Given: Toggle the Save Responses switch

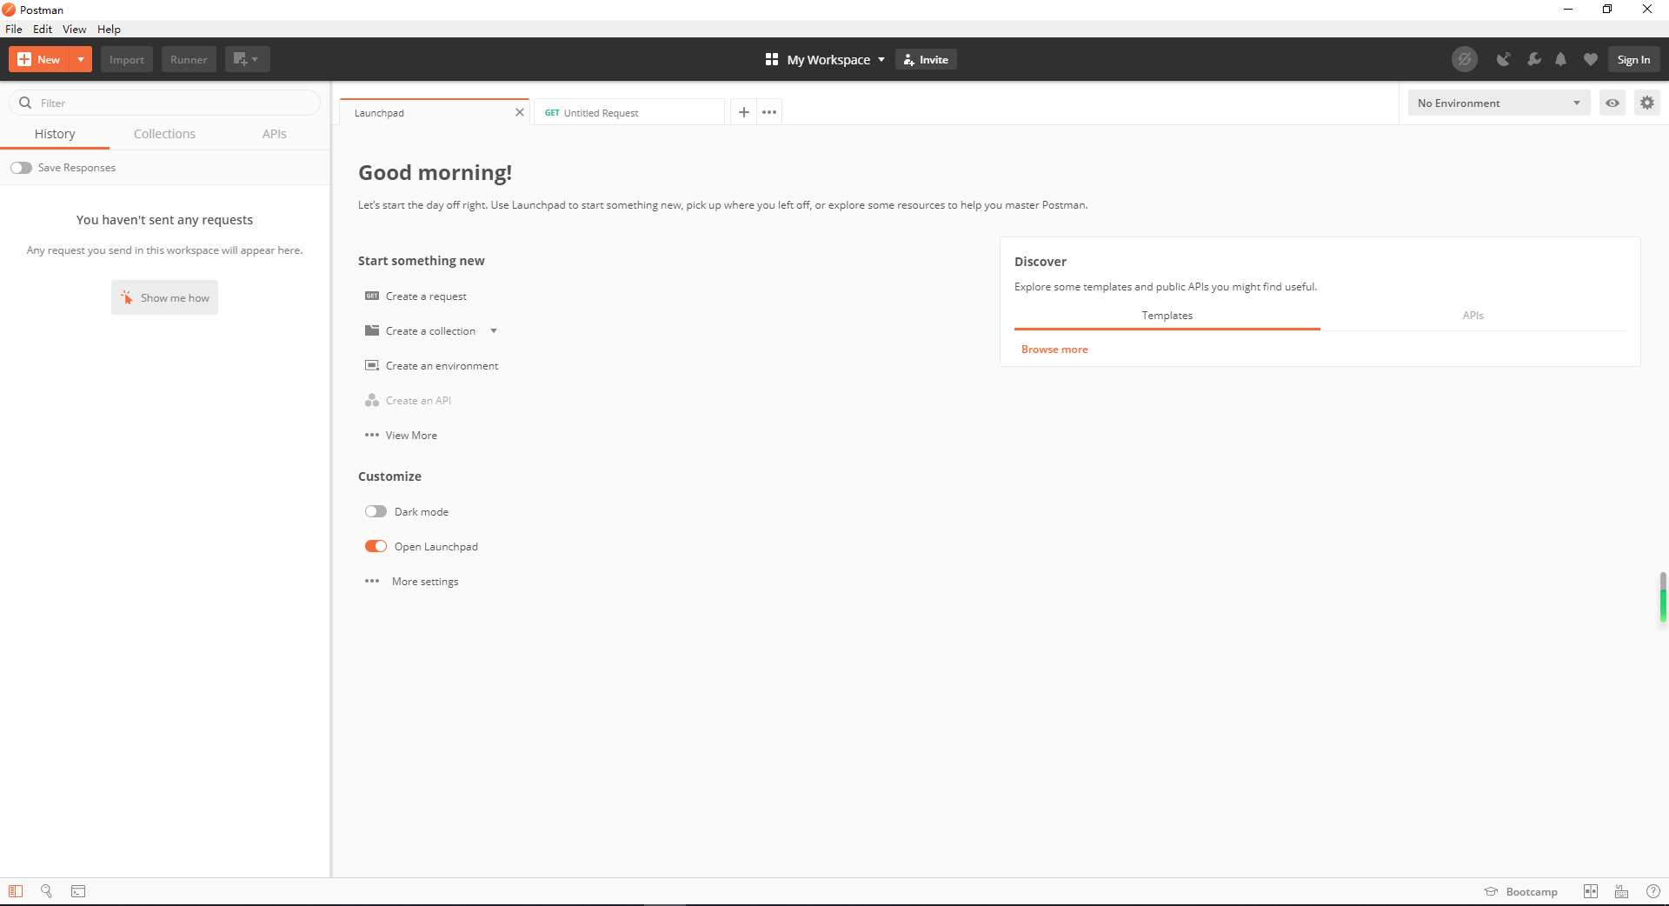Looking at the screenshot, I should click(21, 168).
